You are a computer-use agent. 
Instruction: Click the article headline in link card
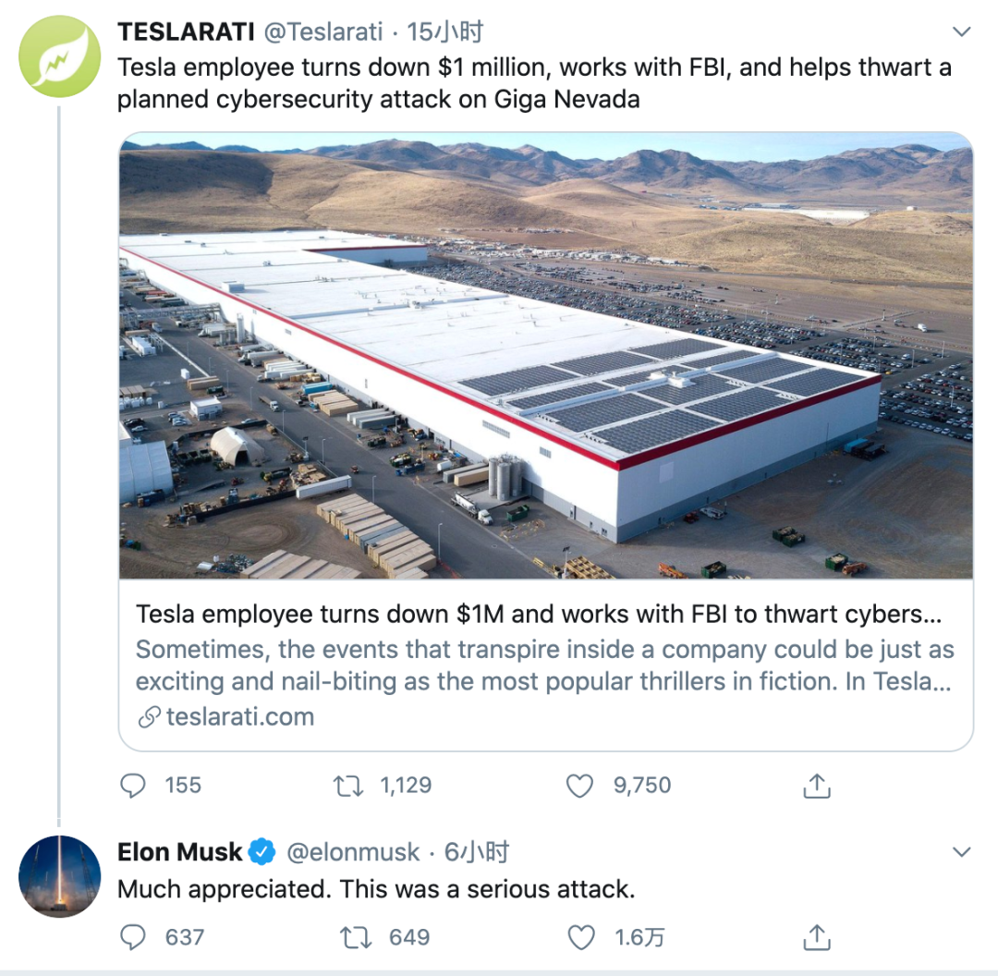[x=529, y=615]
